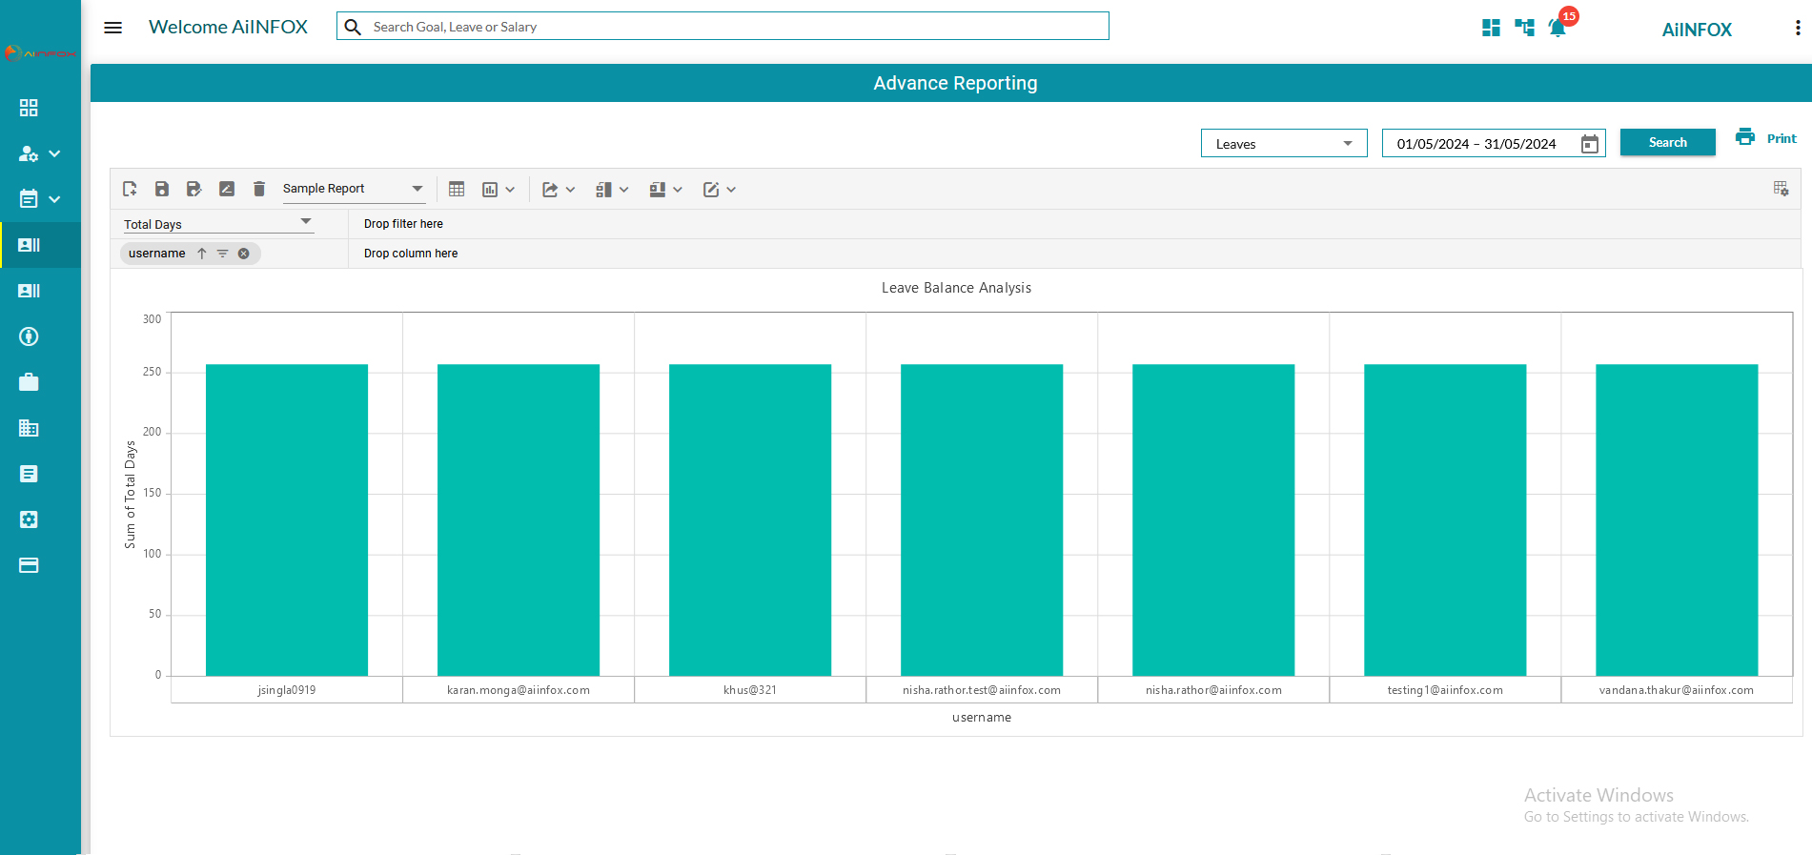The height and width of the screenshot is (855, 1812).
Task: Click the Search button
Action: (x=1668, y=142)
